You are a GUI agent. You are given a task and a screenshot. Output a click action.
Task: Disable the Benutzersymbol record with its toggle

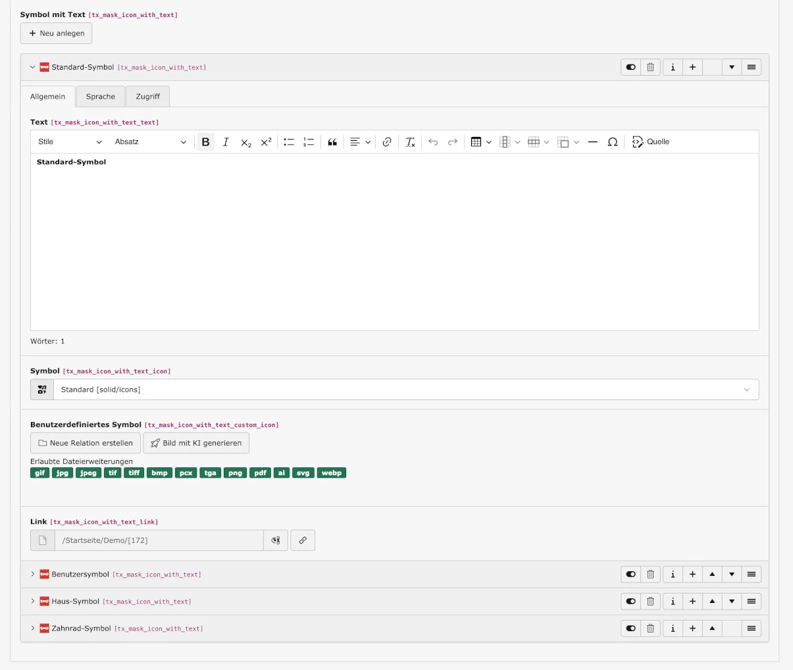[x=630, y=574]
